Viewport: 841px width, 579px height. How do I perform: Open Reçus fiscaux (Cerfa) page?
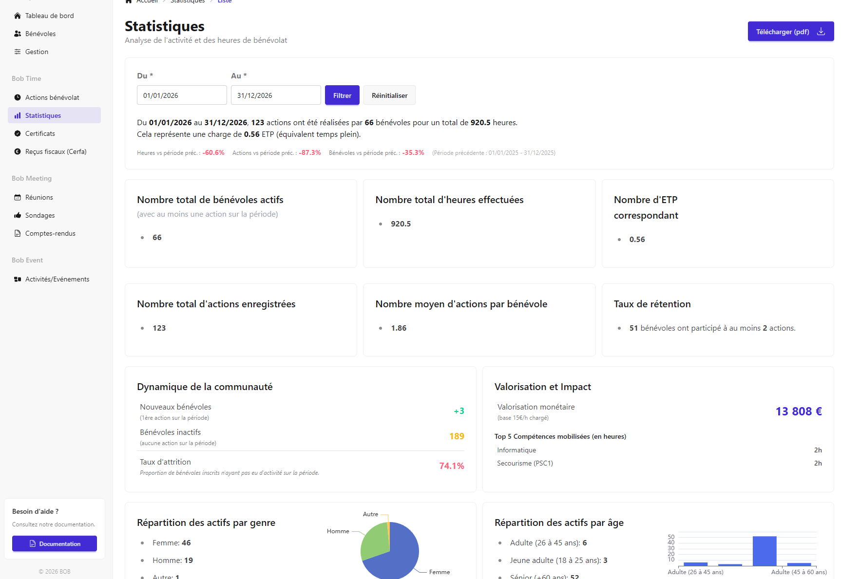[54, 151]
